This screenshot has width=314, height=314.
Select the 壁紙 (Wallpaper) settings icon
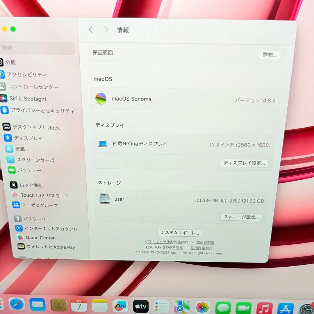[9, 149]
